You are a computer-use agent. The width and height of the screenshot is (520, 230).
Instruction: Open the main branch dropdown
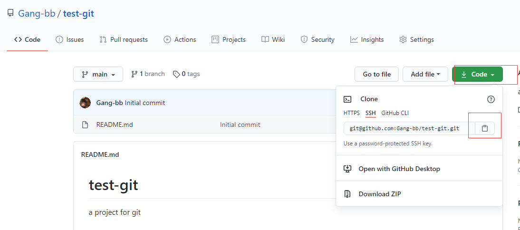(x=98, y=74)
